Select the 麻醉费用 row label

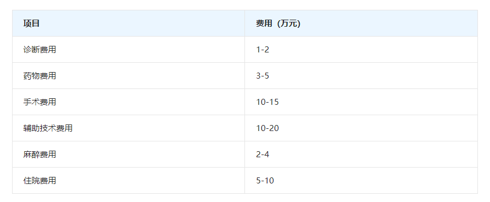click(39, 154)
